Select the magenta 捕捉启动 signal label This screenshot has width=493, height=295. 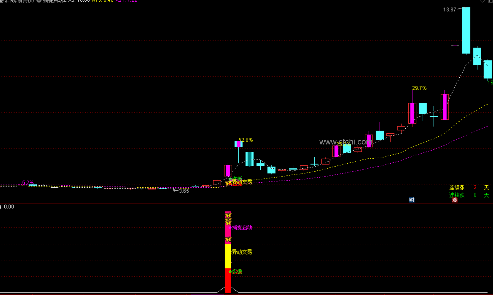242,228
